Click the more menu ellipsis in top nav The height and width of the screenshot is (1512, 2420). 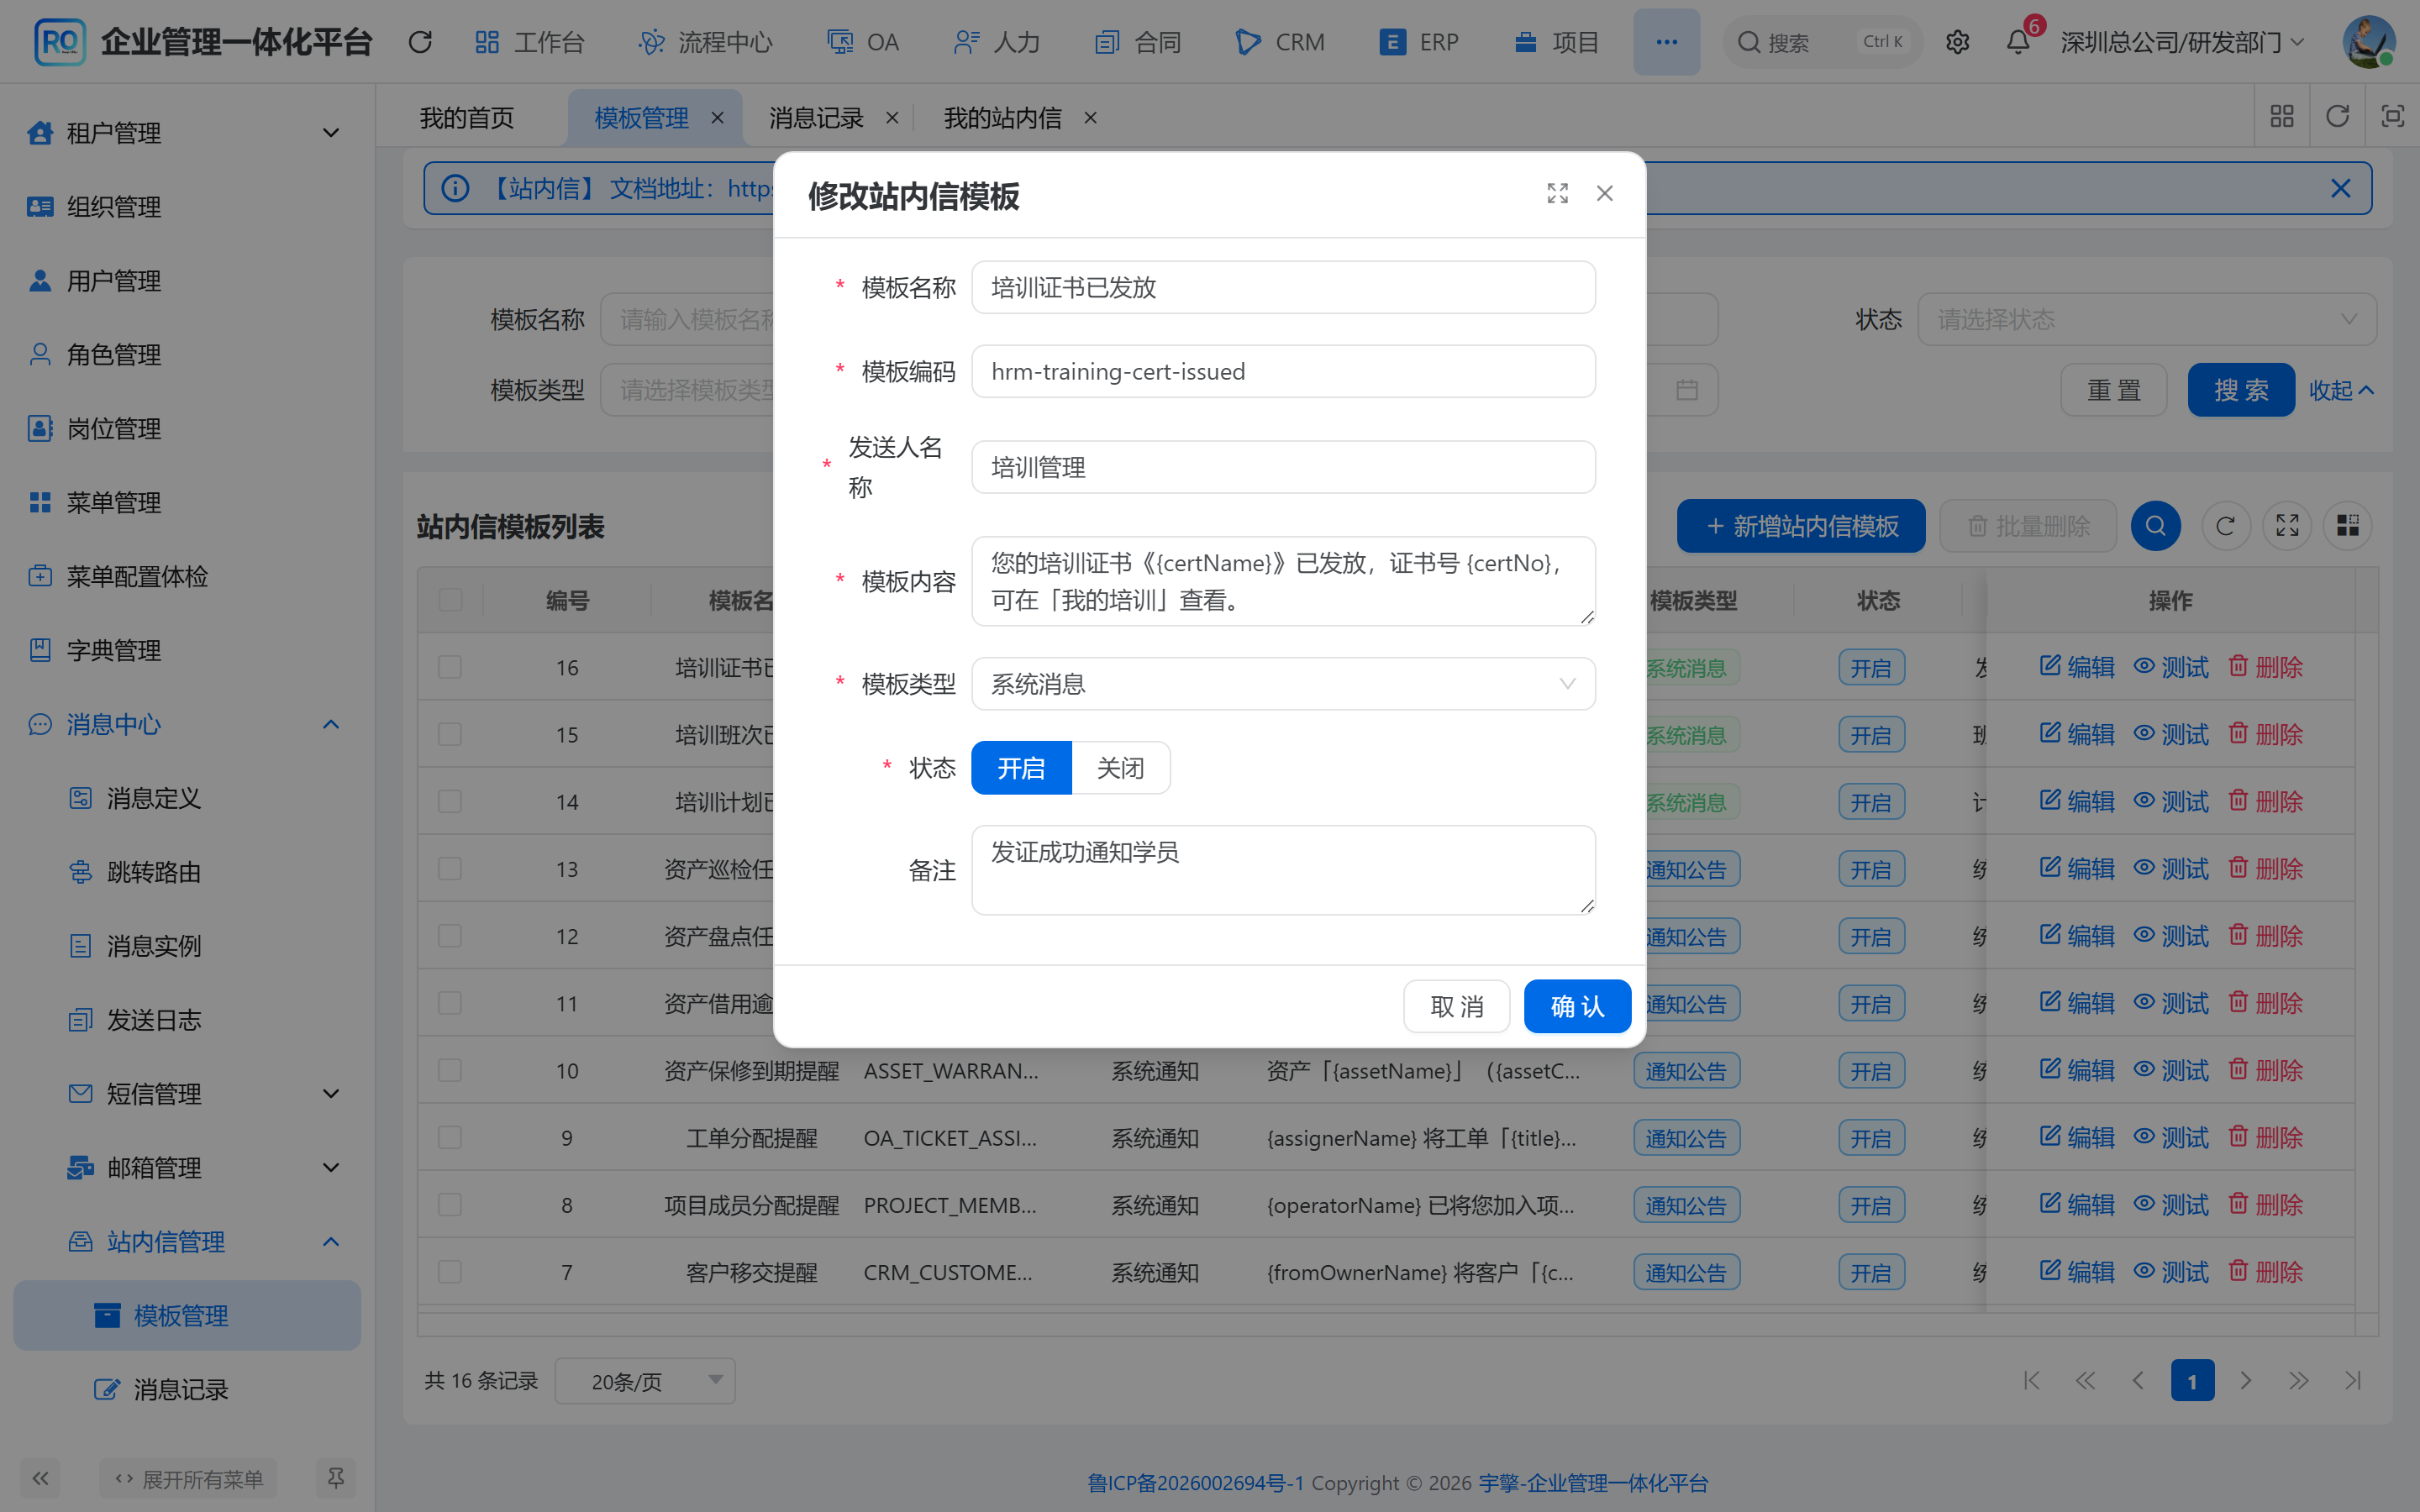tap(1666, 42)
